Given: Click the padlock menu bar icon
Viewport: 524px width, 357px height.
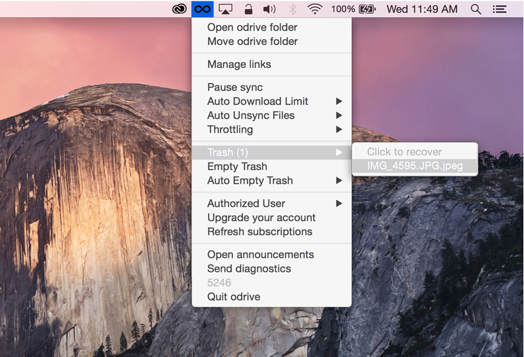Looking at the screenshot, I should [248, 9].
